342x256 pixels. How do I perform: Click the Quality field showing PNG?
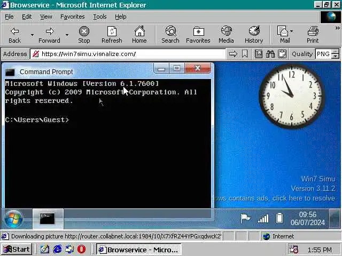323,54
